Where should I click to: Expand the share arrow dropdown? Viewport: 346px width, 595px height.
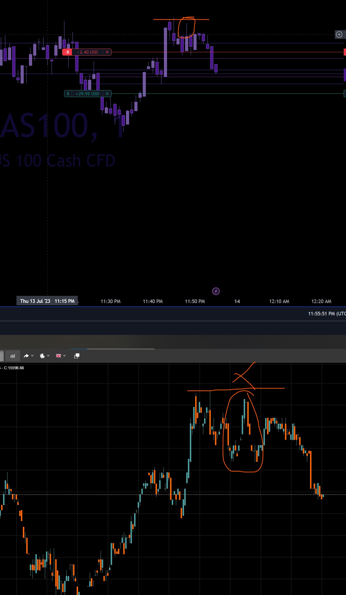tap(32, 356)
